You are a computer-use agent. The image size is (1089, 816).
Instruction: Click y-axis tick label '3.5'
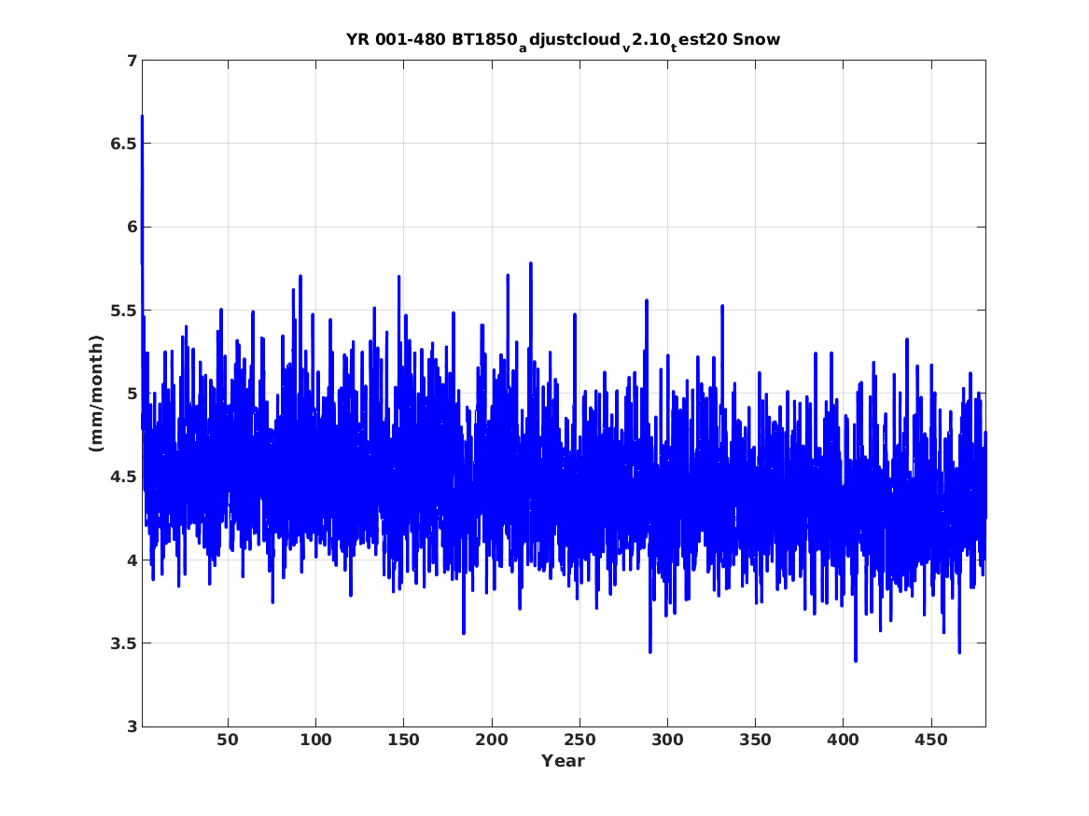click(x=123, y=643)
